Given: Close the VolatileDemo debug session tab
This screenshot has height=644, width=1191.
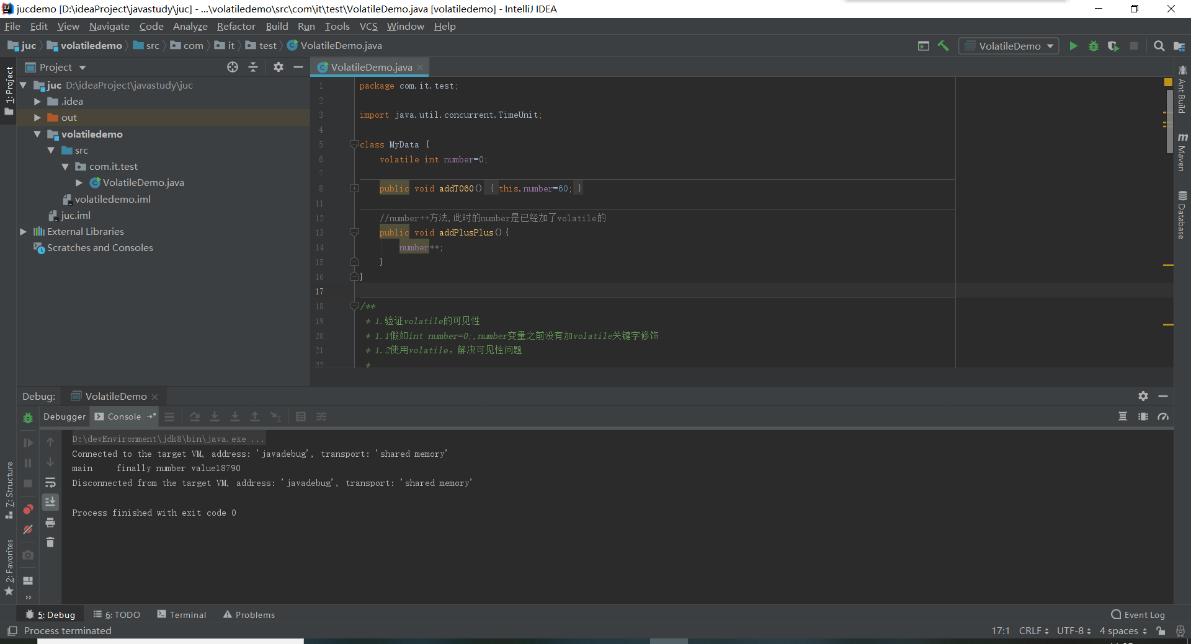Looking at the screenshot, I should 155,397.
